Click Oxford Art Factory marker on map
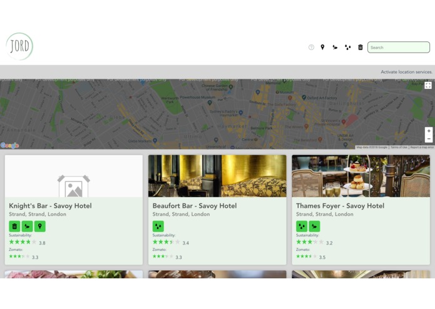 (x=304, y=98)
